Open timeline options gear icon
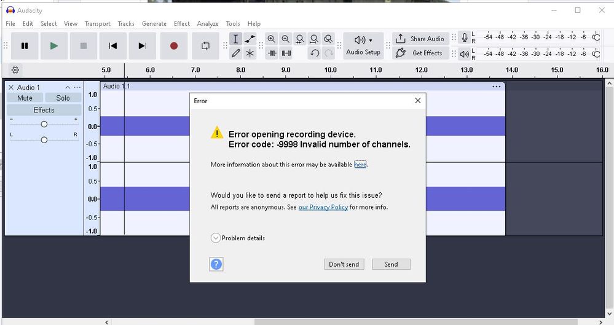This screenshot has height=325, width=614. click(x=15, y=70)
